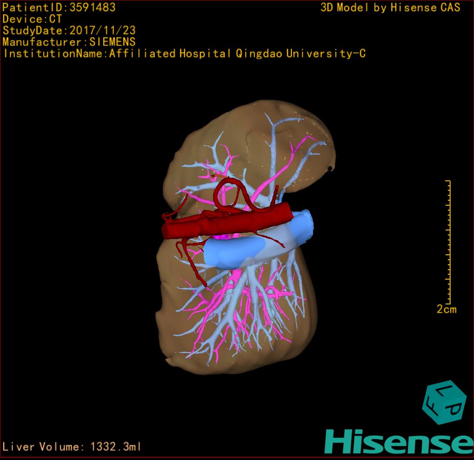Click the PatientID:3591483 overlay text

point(59,7)
